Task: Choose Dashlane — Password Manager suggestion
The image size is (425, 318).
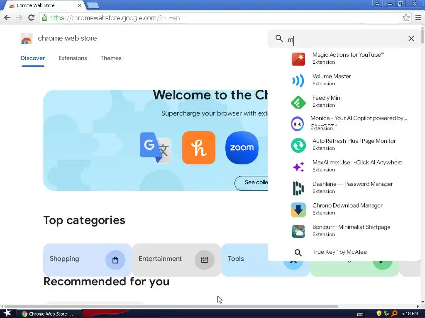Action: pos(352,184)
